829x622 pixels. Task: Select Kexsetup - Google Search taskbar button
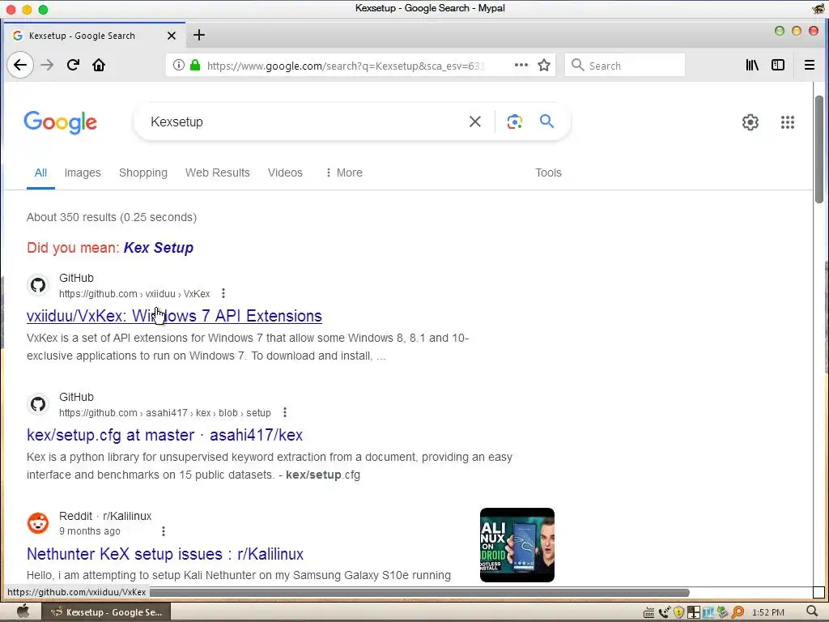pyautogui.click(x=106, y=612)
